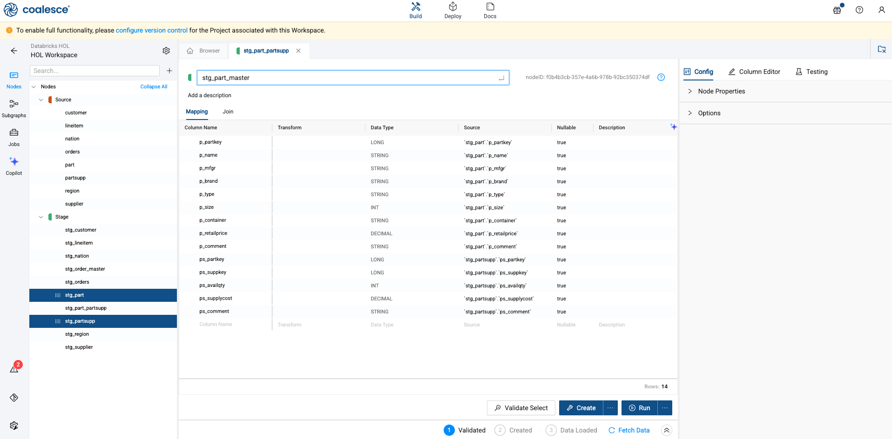This screenshot has height=439, width=892.
Task: Select the ps_supplycost column name
Action: (x=216, y=299)
